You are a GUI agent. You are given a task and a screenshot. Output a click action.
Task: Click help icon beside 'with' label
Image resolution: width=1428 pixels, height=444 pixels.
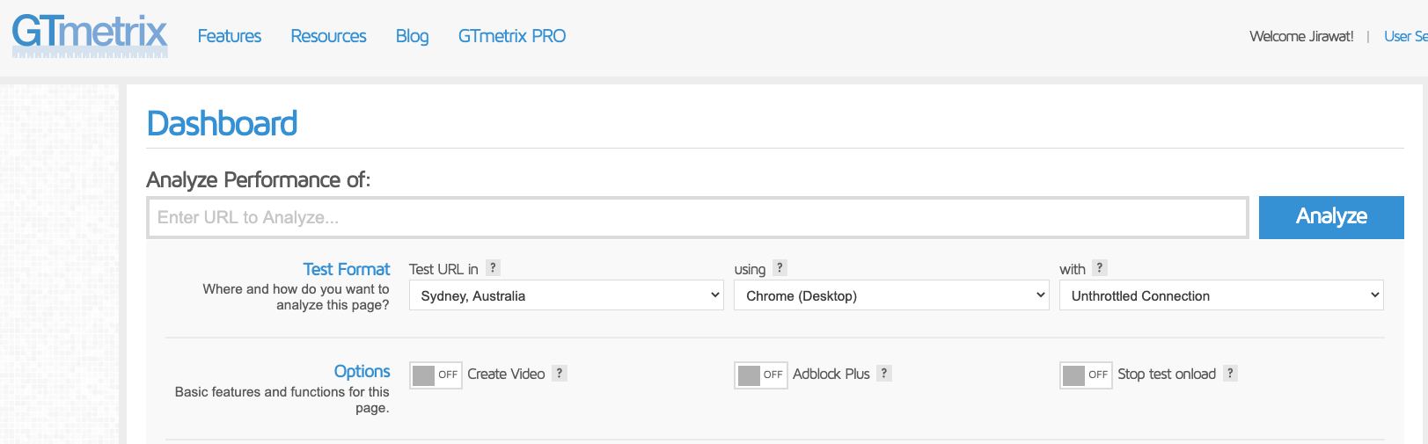coord(1099,268)
